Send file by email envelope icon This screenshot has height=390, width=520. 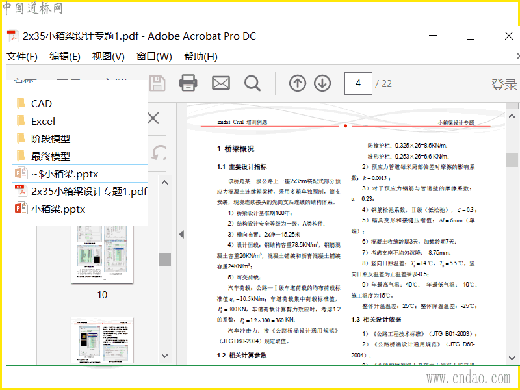coord(221,83)
